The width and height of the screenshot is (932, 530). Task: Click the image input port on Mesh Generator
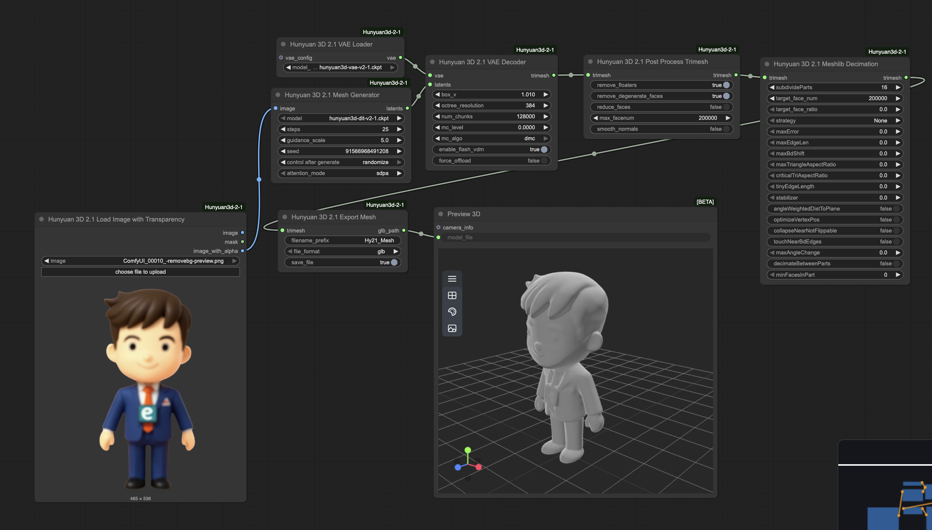pyautogui.click(x=276, y=108)
